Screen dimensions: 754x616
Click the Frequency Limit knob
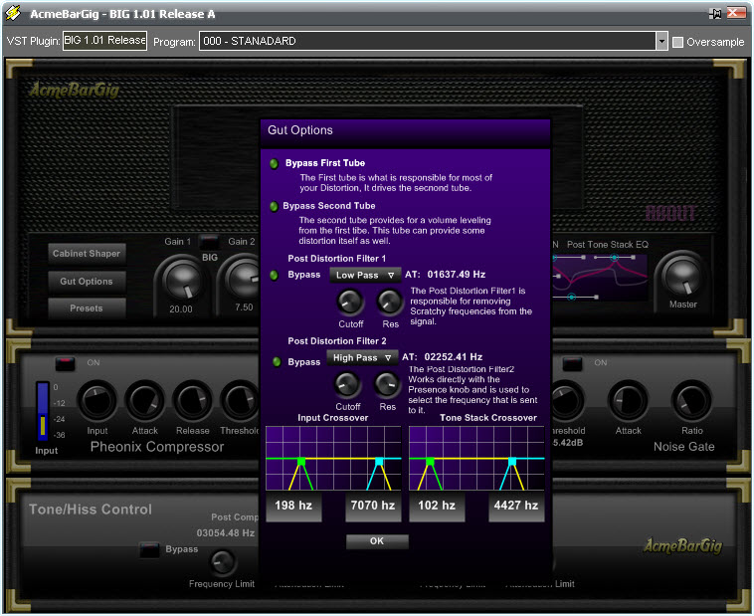222,562
